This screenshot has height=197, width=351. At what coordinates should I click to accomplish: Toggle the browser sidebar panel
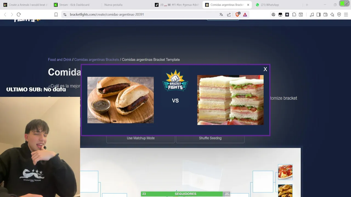318,15
